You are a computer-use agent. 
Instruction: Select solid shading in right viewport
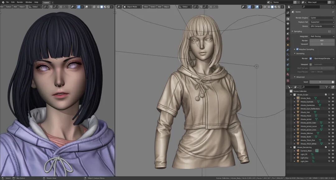pos(272,7)
